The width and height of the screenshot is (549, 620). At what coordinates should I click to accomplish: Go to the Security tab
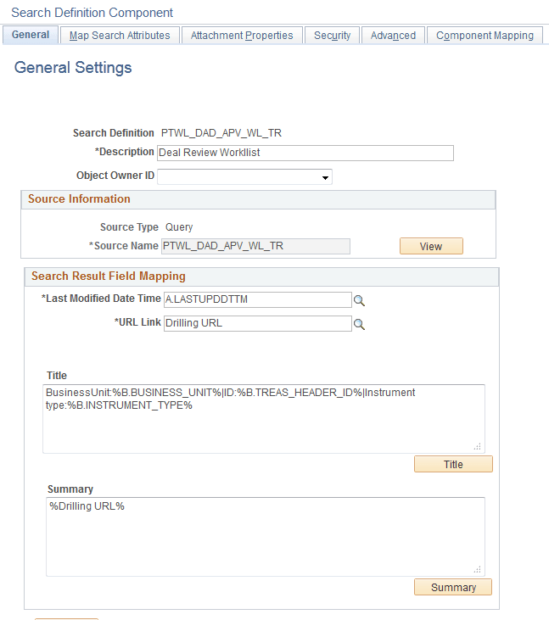coord(333,35)
